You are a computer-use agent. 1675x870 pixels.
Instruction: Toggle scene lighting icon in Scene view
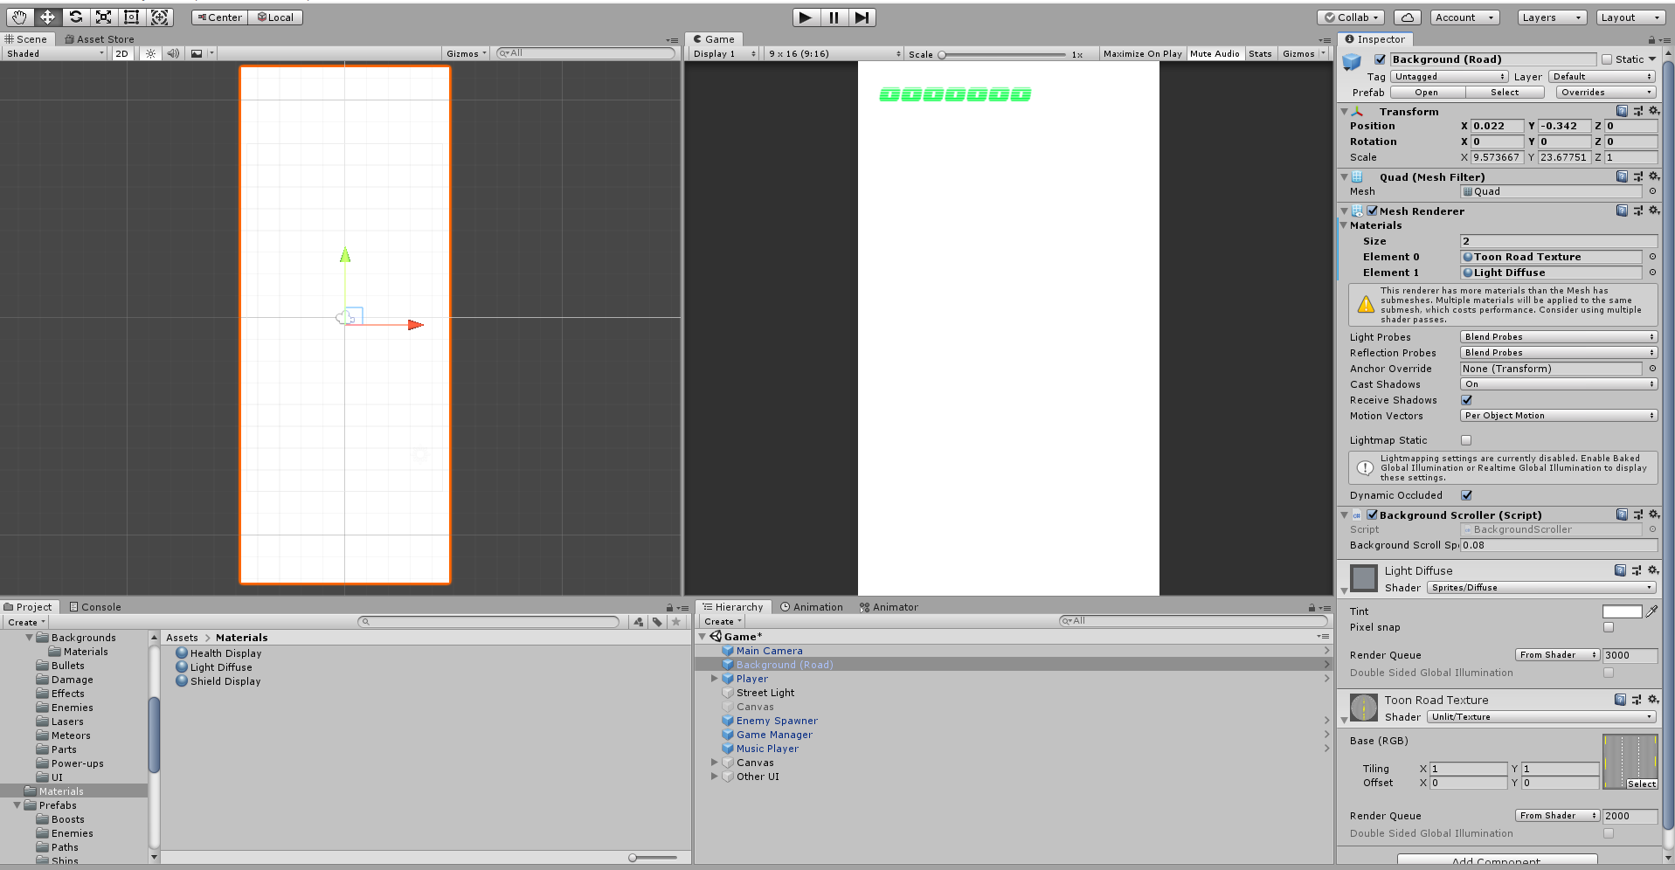coord(150,53)
